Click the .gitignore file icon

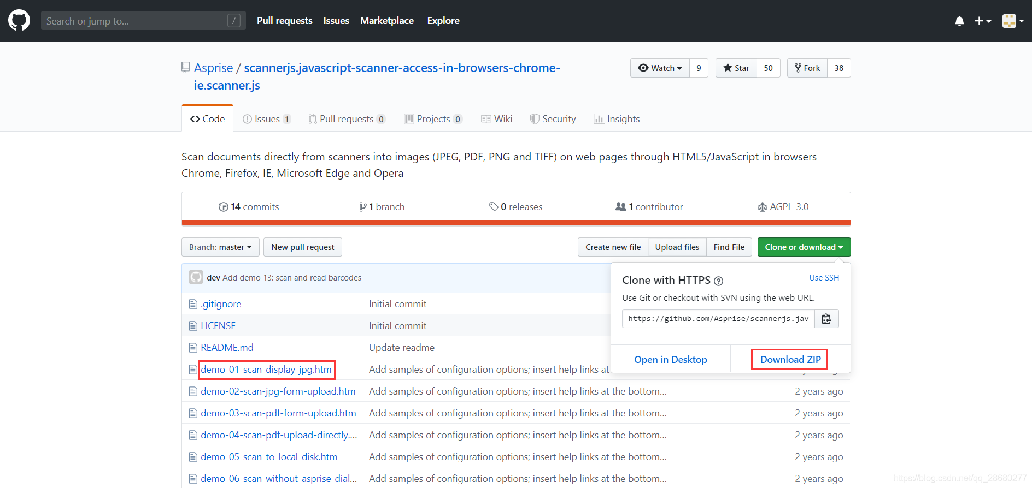click(193, 304)
